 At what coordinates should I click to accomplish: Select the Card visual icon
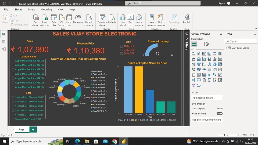[x=209, y=70]
